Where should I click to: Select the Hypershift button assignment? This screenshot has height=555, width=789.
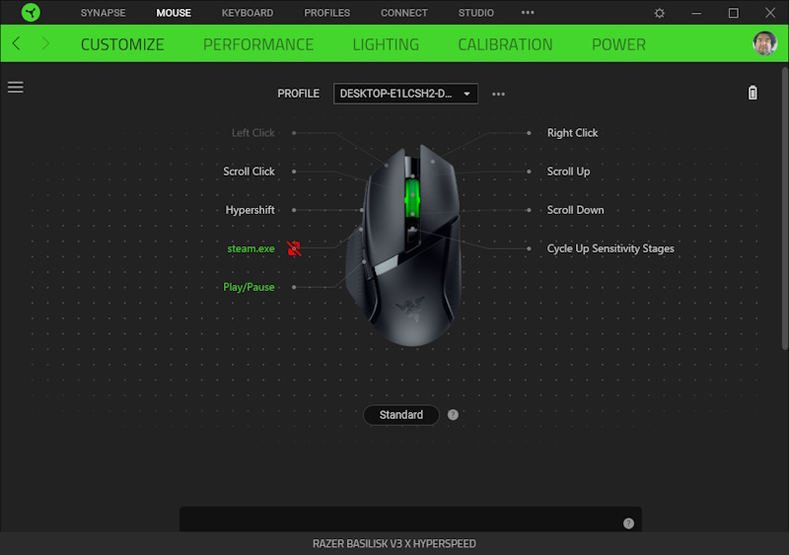point(250,210)
